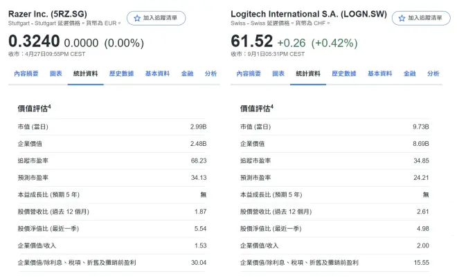Open Logitech's 分析 tab
The height and width of the screenshot is (278, 457).
pos(433,73)
